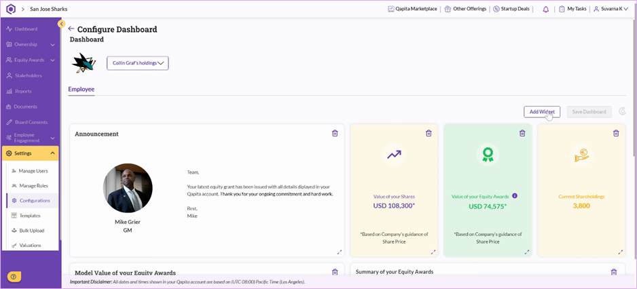This screenshot has width=637, height=289.
Task: Go back using the left arrow beside Configure Dashboard
Action: point(71,28)
